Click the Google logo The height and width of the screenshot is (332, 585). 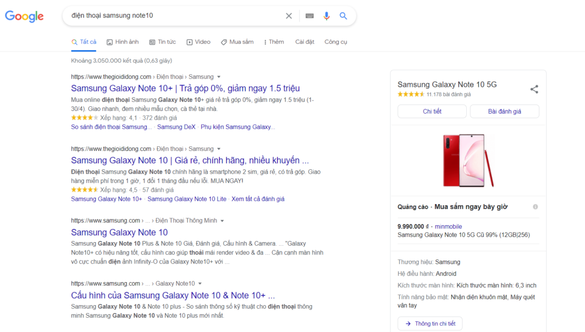coord(24,16)
